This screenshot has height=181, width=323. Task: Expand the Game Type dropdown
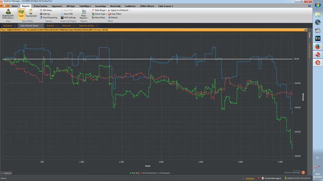click(x=99, y=14)
